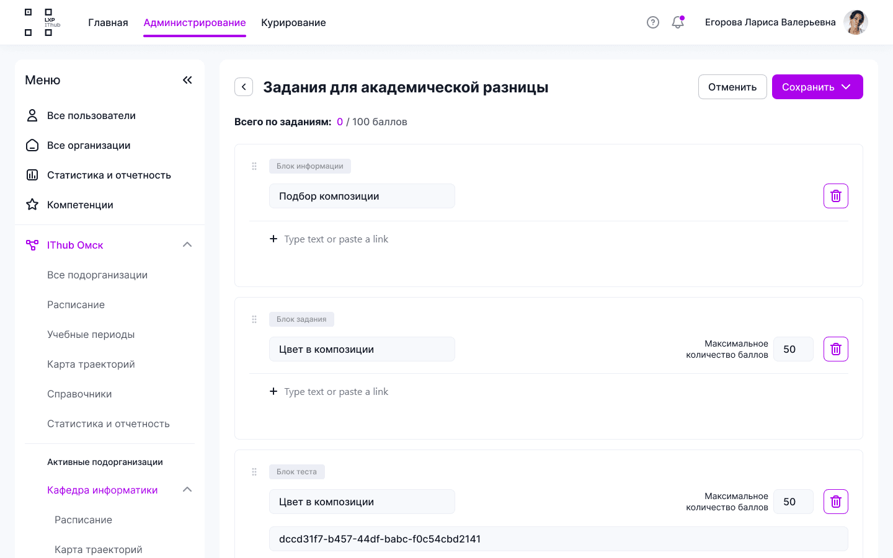Image resolution: width=893 pixels, height=558 pixels.
Task: Edit the Подбор композиции title field
Action: coord(362,196)
